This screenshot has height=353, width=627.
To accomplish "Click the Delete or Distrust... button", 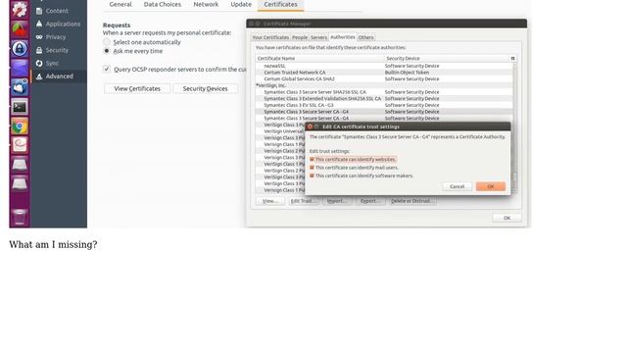I will 412,201.
